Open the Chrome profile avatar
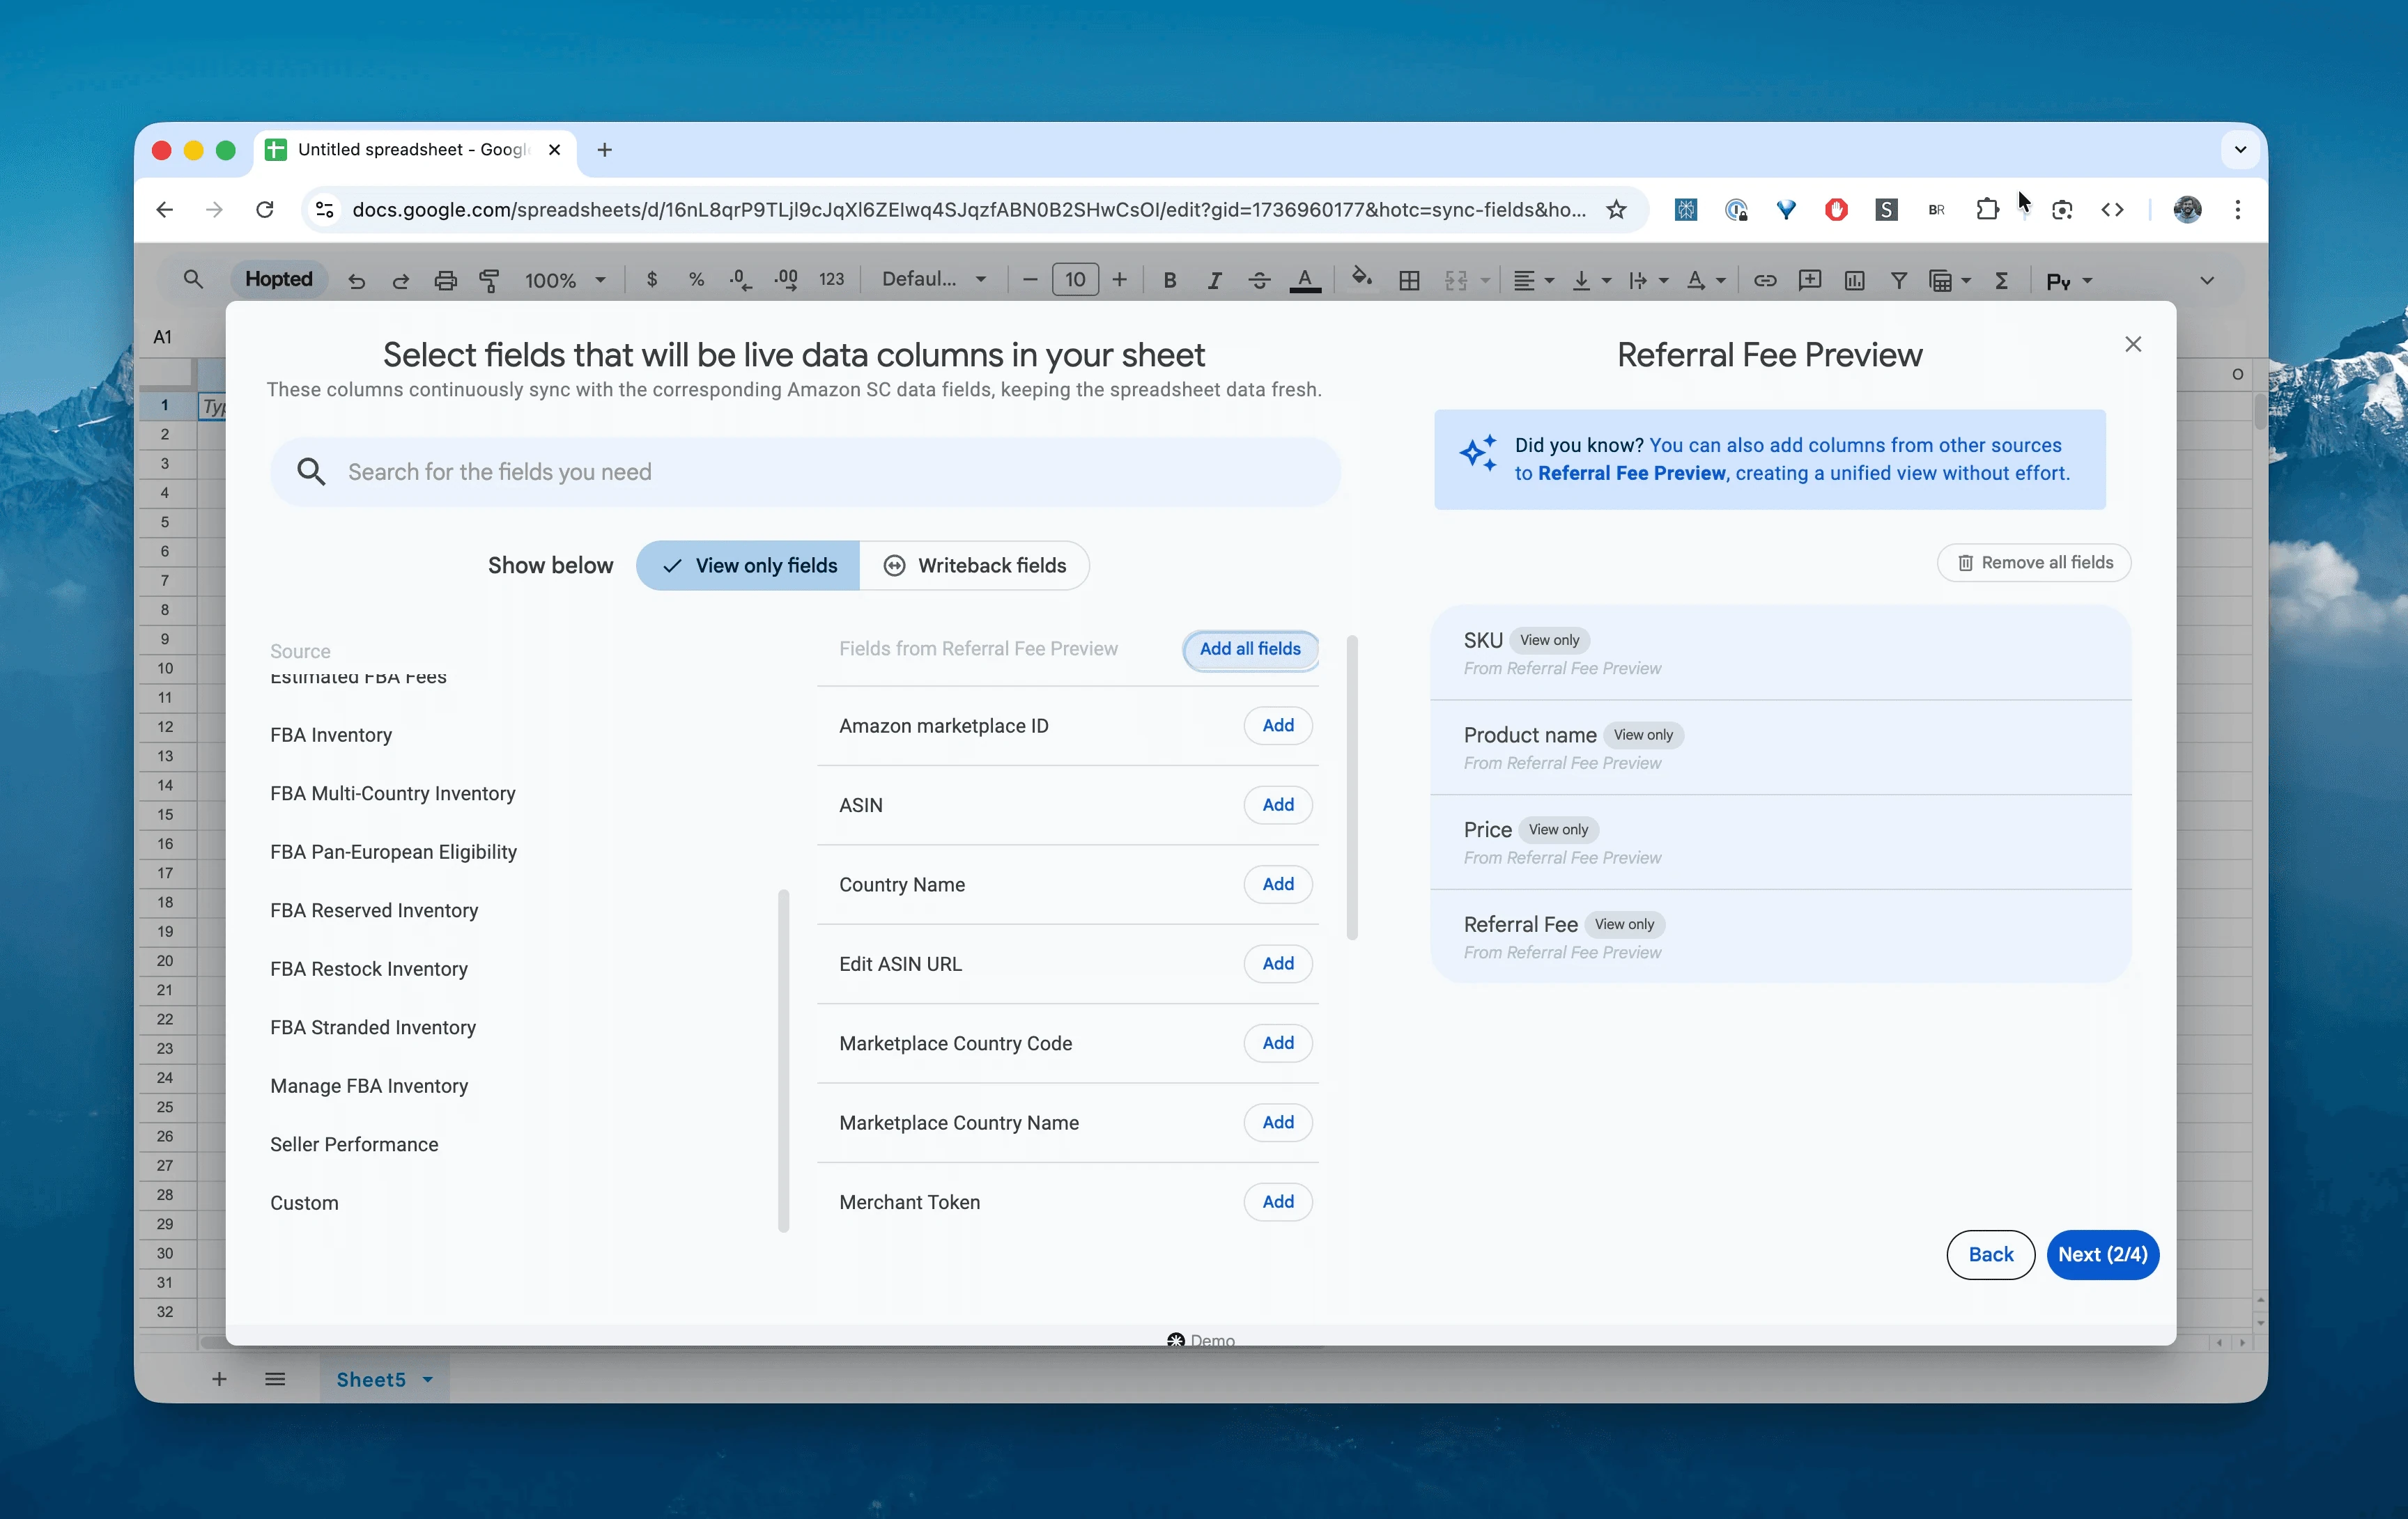The image size is (2408, 1519). 2187,210
